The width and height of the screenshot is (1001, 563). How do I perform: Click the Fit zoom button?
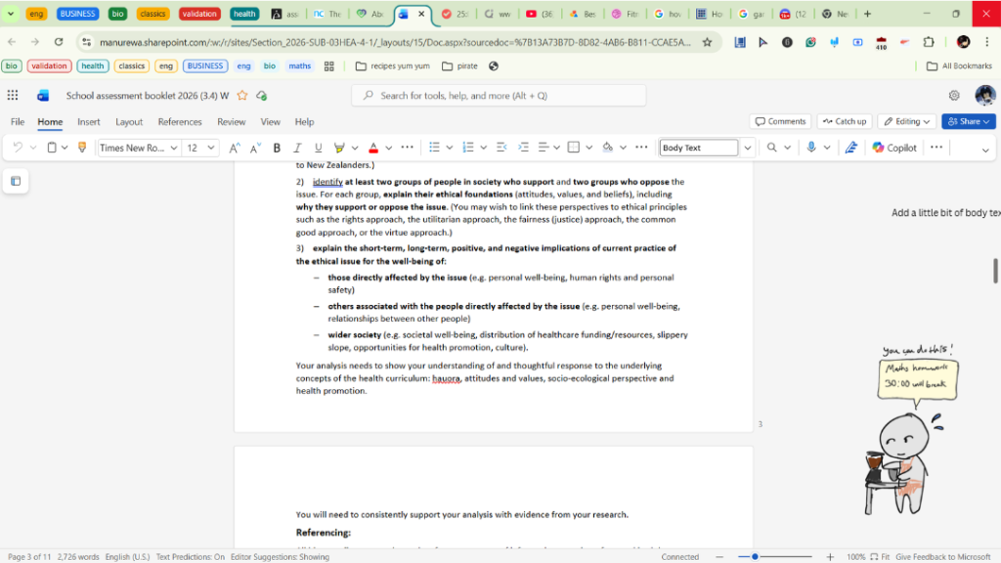[x=880, y=556]
